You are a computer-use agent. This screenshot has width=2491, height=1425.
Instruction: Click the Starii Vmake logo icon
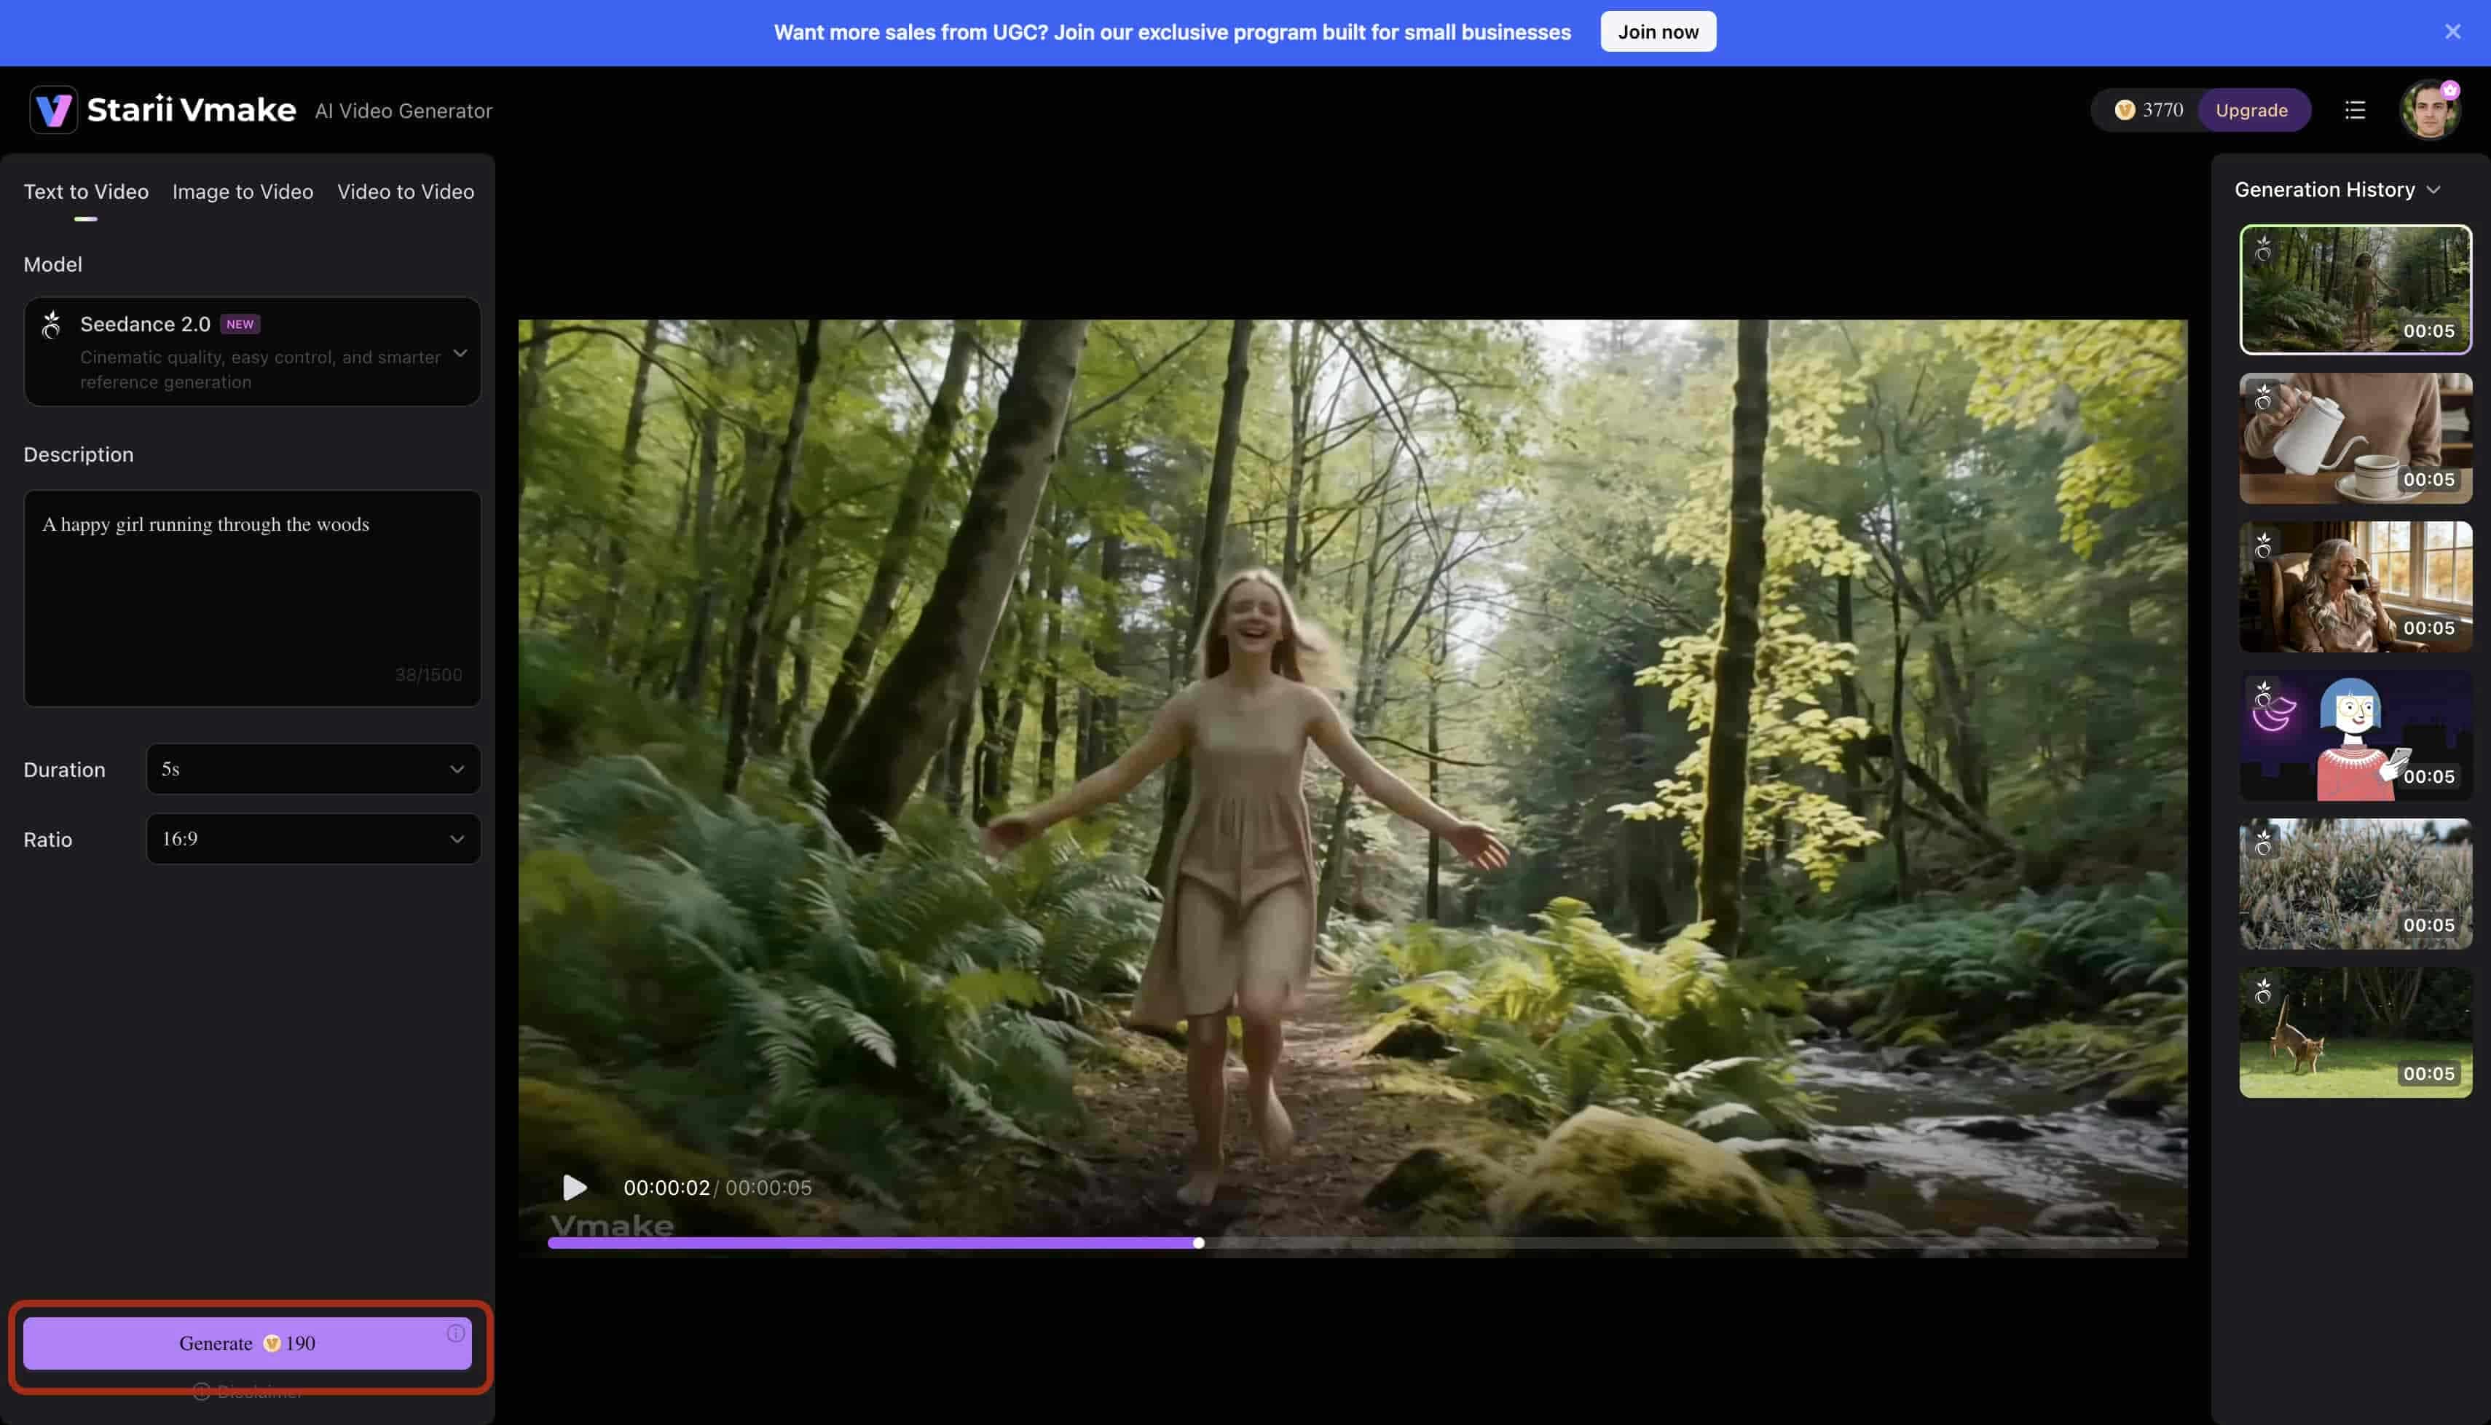click(54, 110)
